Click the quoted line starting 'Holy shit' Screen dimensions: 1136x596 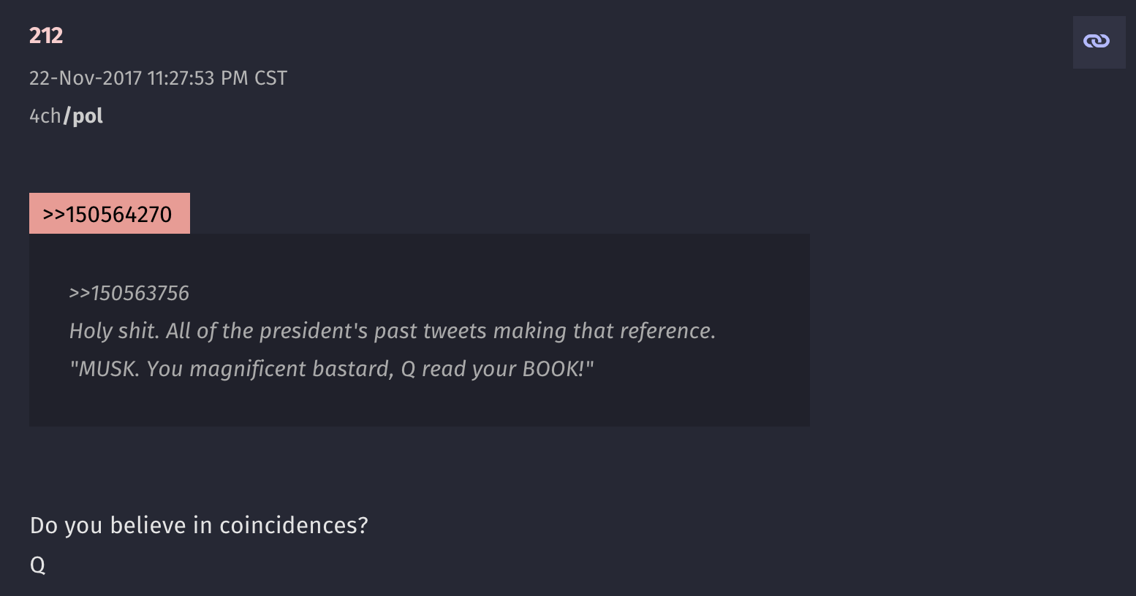(x=392, y=331)
